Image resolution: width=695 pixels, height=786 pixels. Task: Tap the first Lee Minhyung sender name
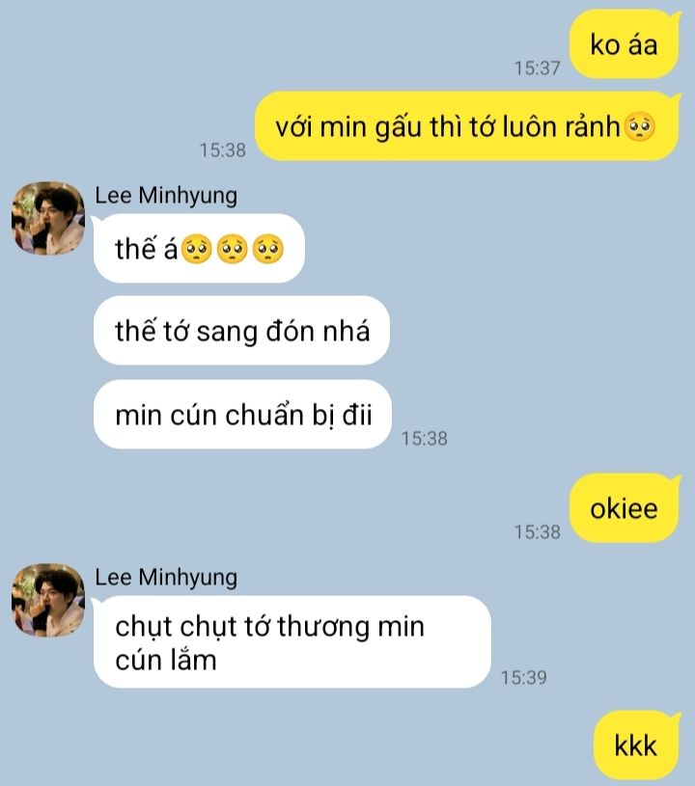click(166, 196)
